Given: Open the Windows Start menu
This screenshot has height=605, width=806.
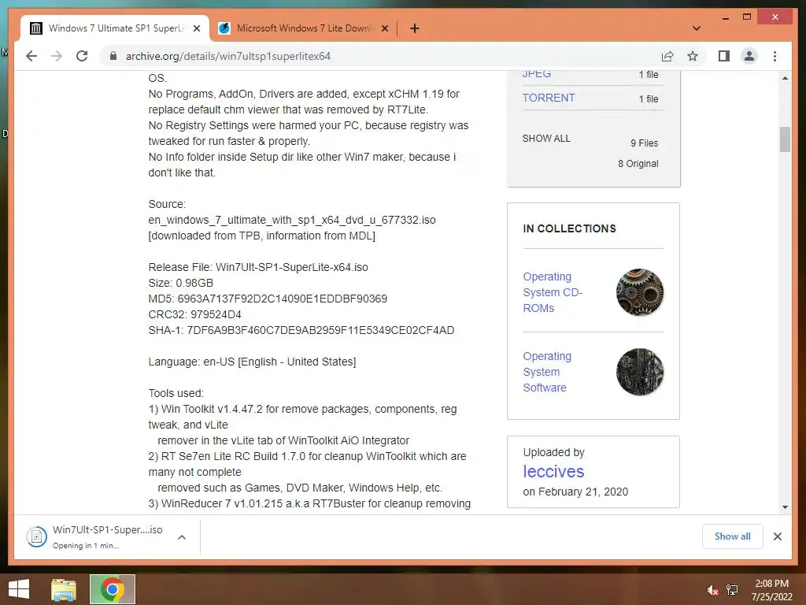Looking at the screenshot, I should [19, 589].
